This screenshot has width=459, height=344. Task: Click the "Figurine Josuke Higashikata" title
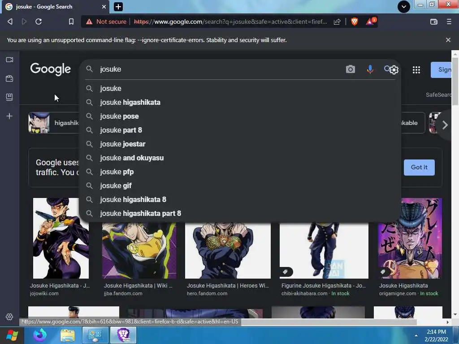(x=324, y=285)
